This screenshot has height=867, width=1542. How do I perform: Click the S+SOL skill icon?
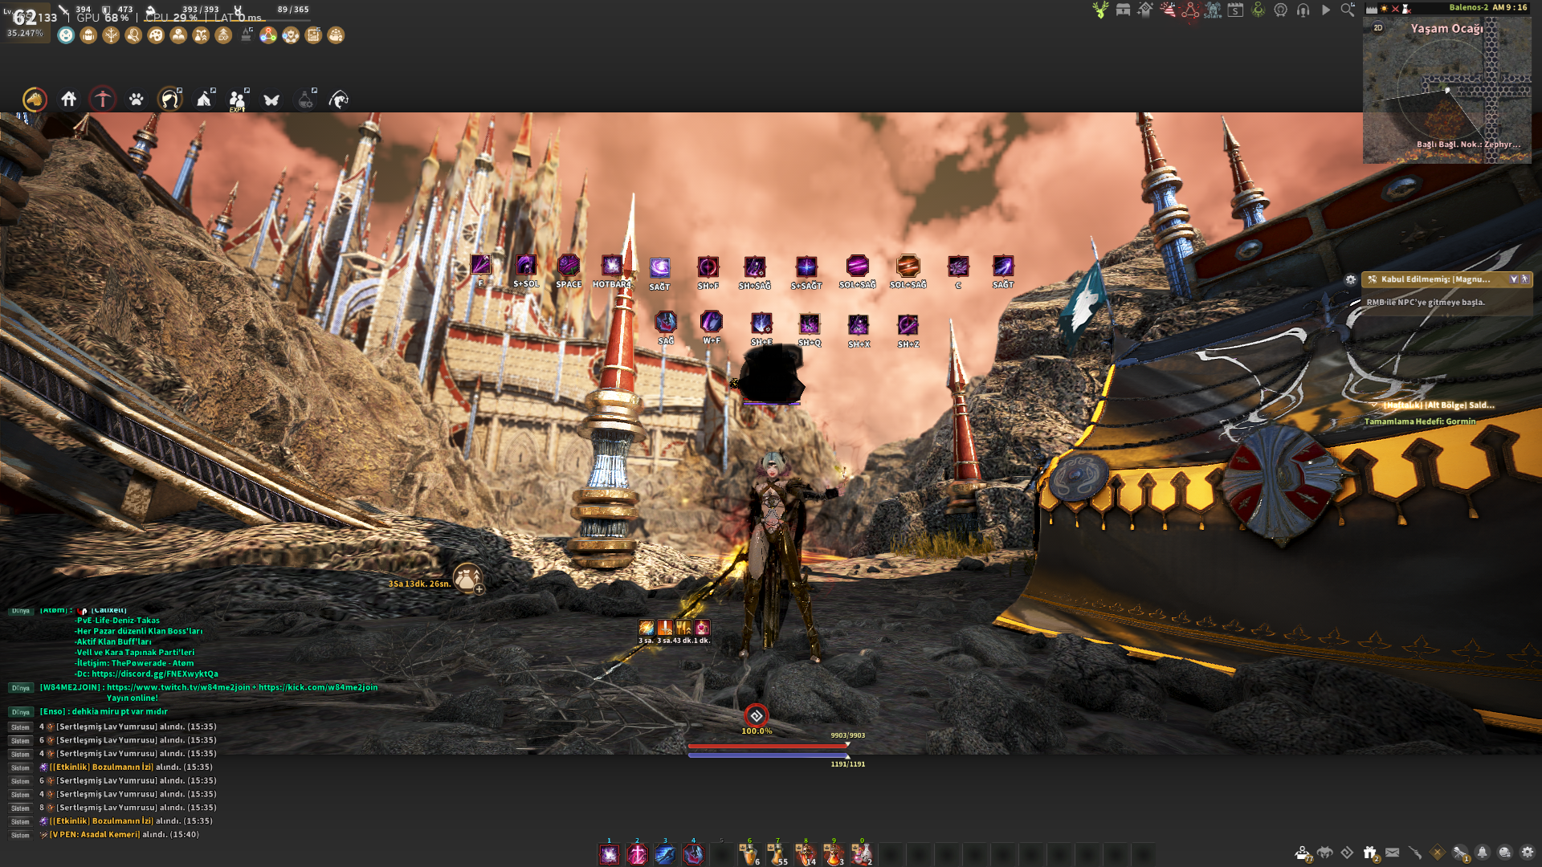526,265
